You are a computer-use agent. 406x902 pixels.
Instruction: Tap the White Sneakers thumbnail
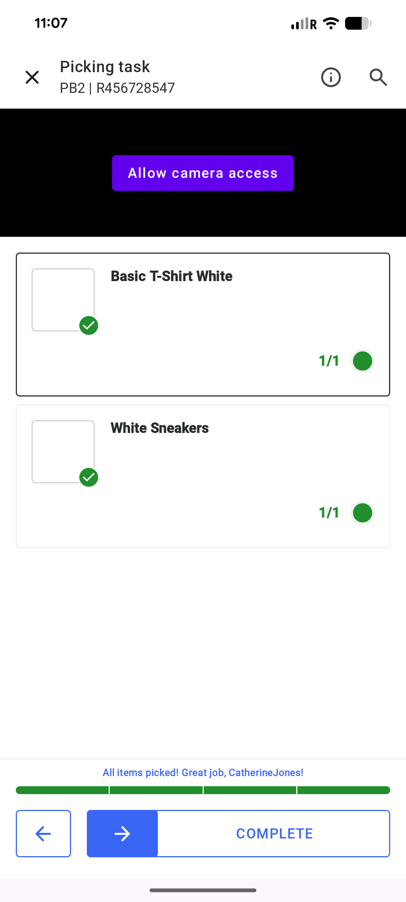[63, 451]
